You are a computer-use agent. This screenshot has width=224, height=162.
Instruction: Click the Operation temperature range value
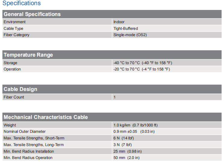click(142, 69)
